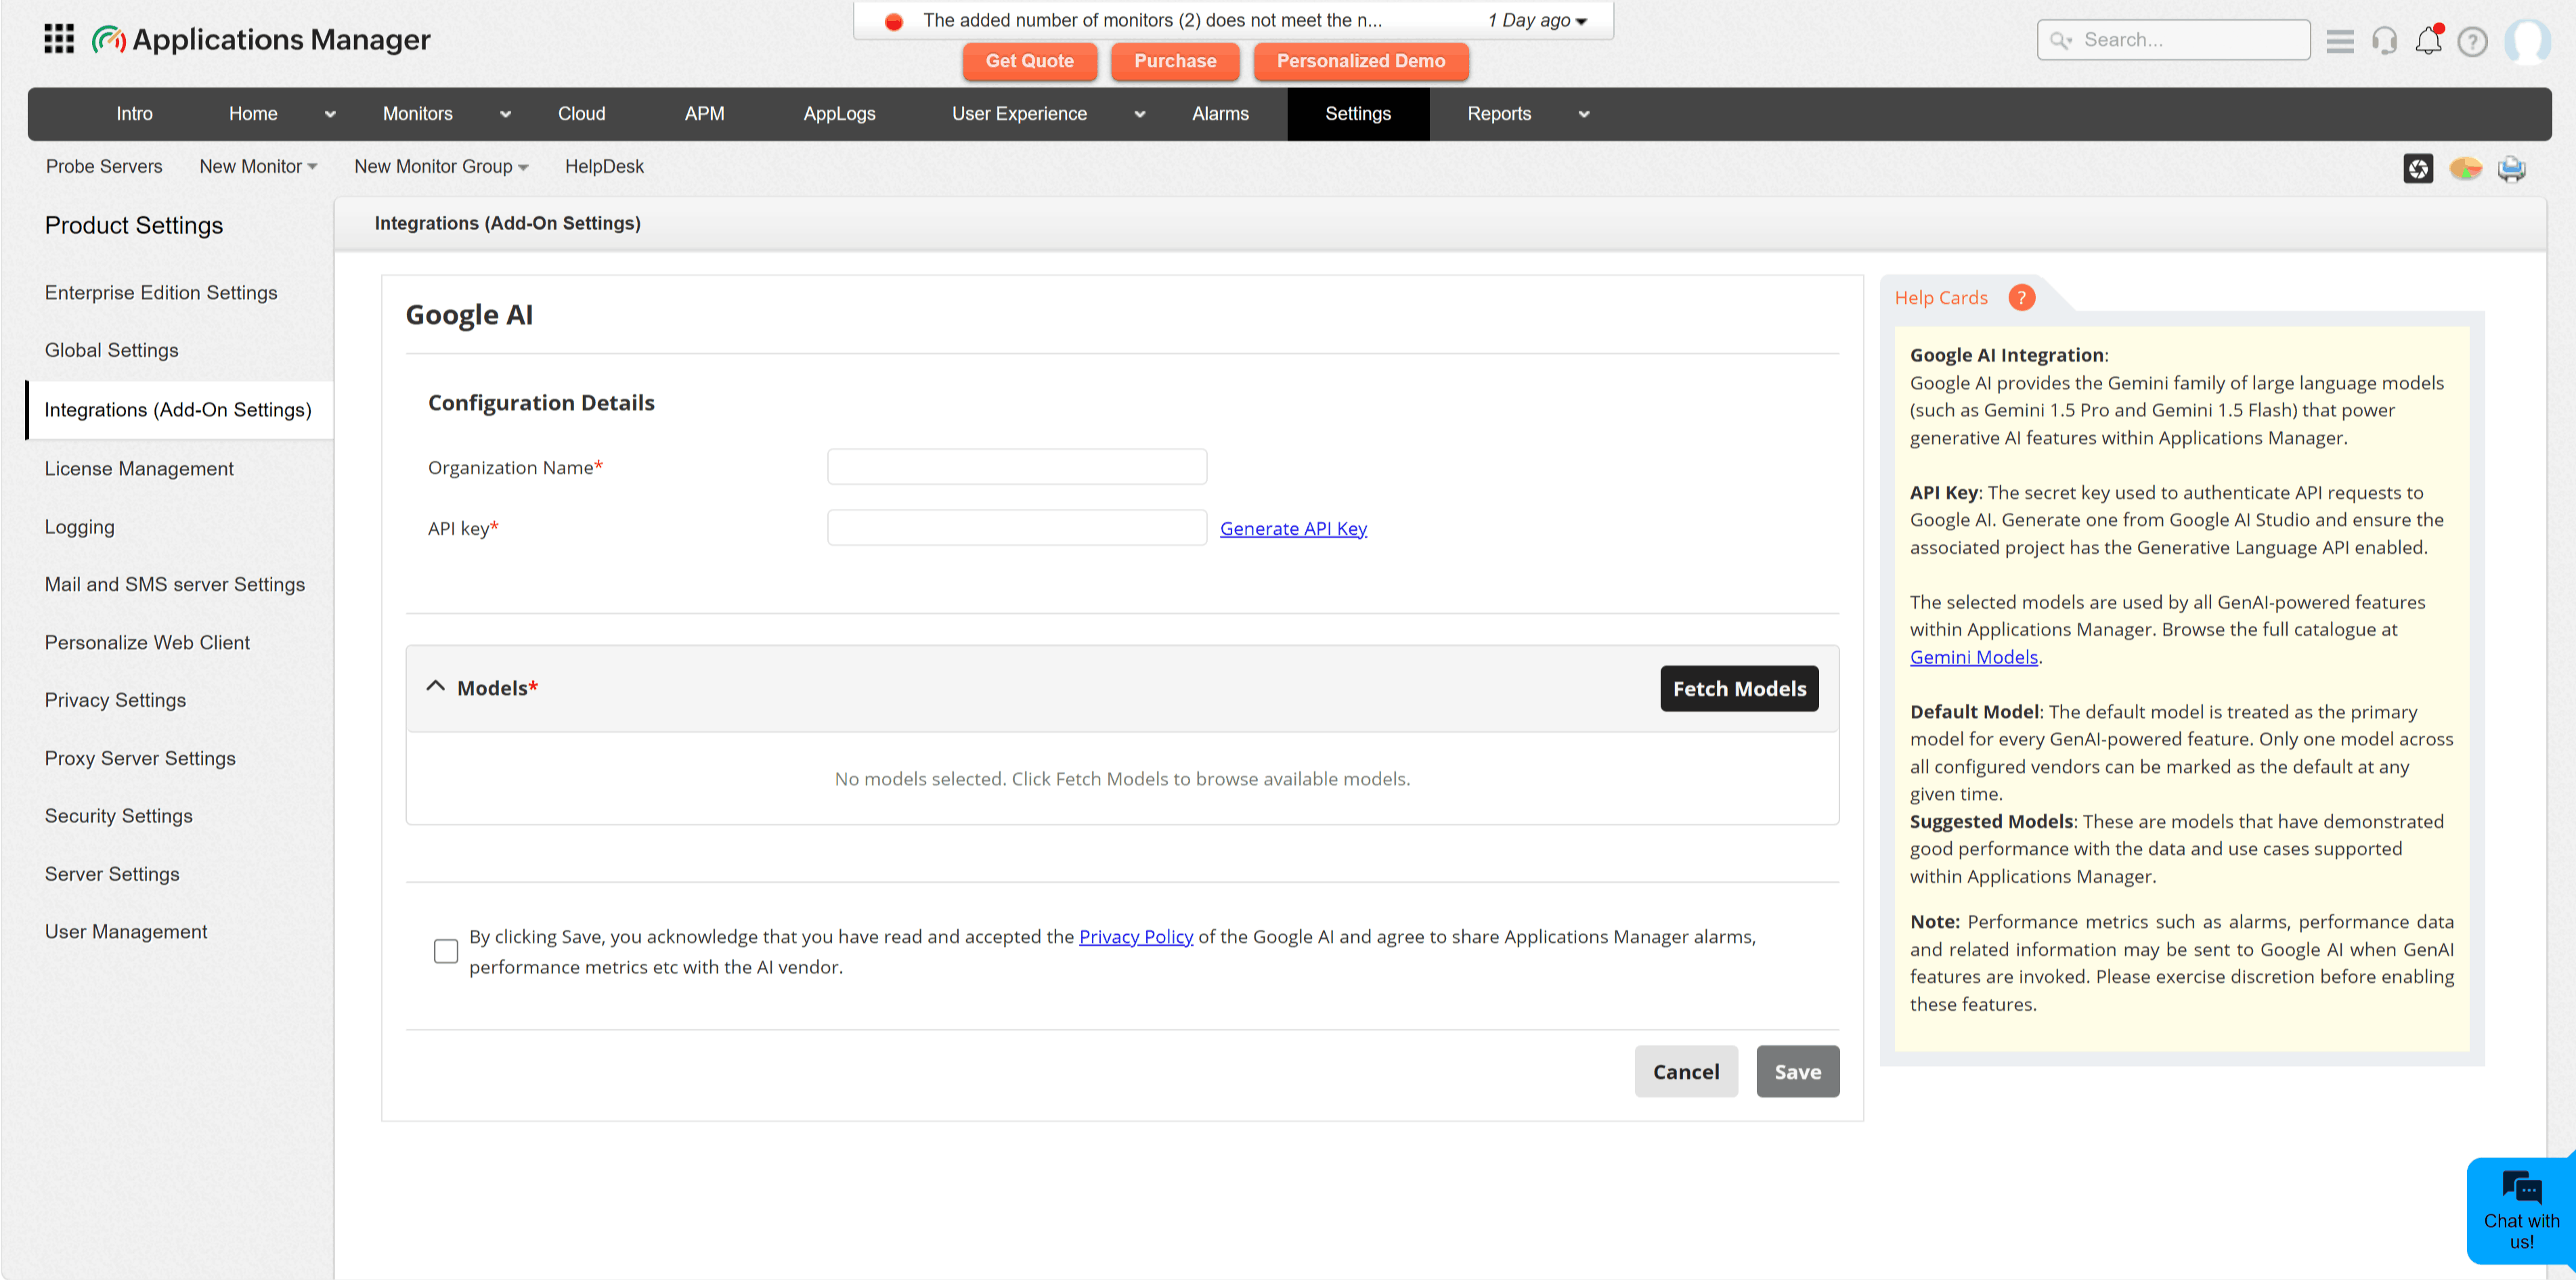Open the apps grid launcher icon
The width and height of the screenshot is (2576, 1280).
pos(59,39)
